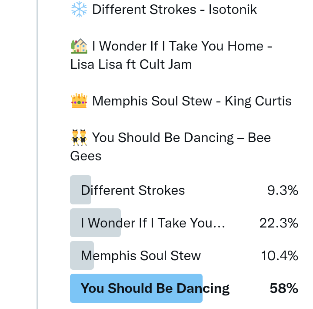Image resolution: width=313 pixels, height=309 pixels.
Task: Select the I Wonder If I Take You poll option
Action: click(153, 223)
